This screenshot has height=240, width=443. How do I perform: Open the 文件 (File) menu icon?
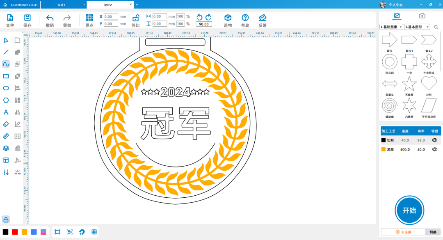10,20
